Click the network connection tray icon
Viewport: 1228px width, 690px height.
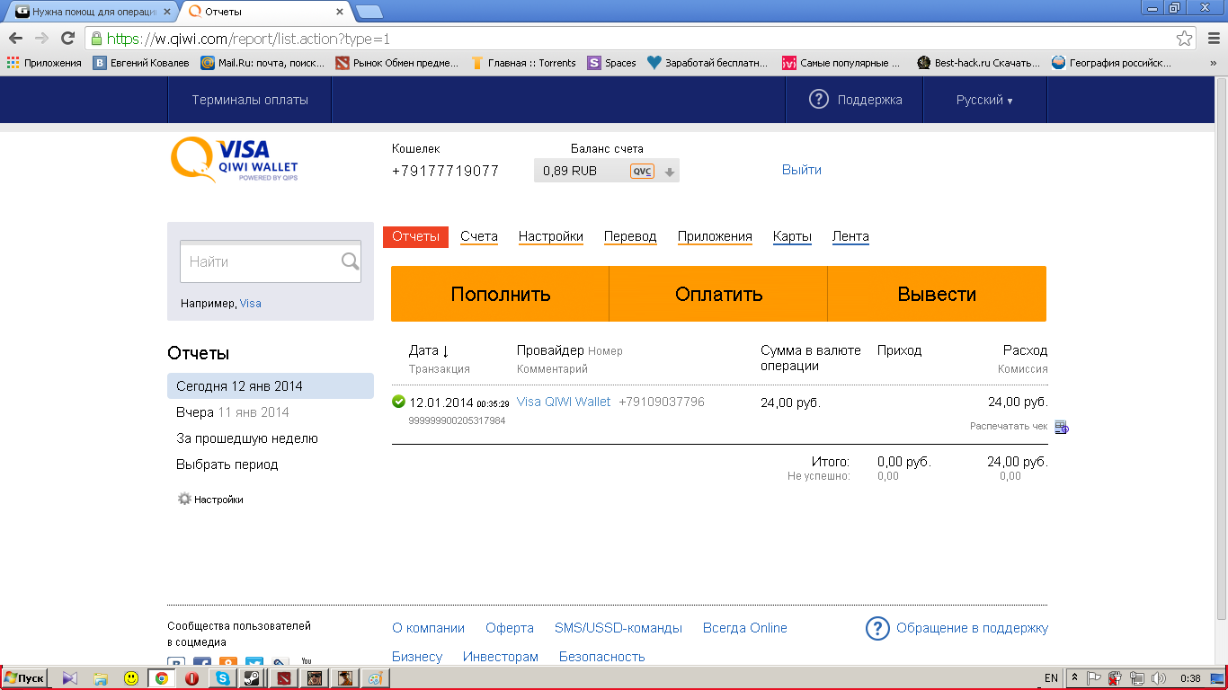click(1137, 678)
